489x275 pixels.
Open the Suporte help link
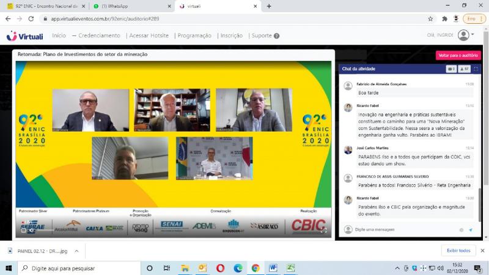tap(265, 35)
